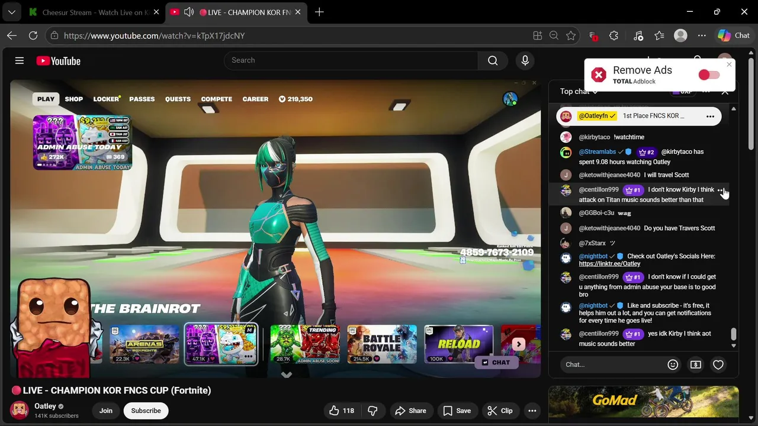Open pinned message options by @Oatleyfn
This screenshot has width=758, height=426.
click(710, 116)
